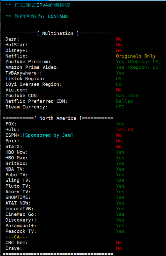Click the Amazon Prime Video region result
This screenshot has height=256, width=166.
[x=139, y=67]
